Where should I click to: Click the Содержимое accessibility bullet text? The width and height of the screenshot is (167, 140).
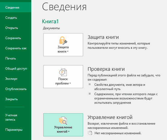(x=126, y=98)
